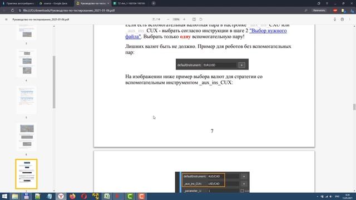356x200 pixels.
Task: Close the Руководство по тестированию tab
Action: (108, 3)
